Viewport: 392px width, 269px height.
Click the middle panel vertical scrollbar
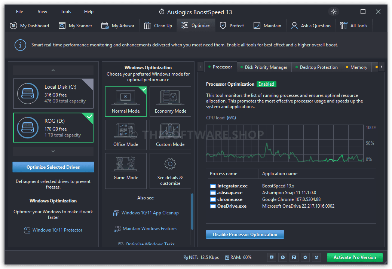pyautogui.click(x=192, y=211)
